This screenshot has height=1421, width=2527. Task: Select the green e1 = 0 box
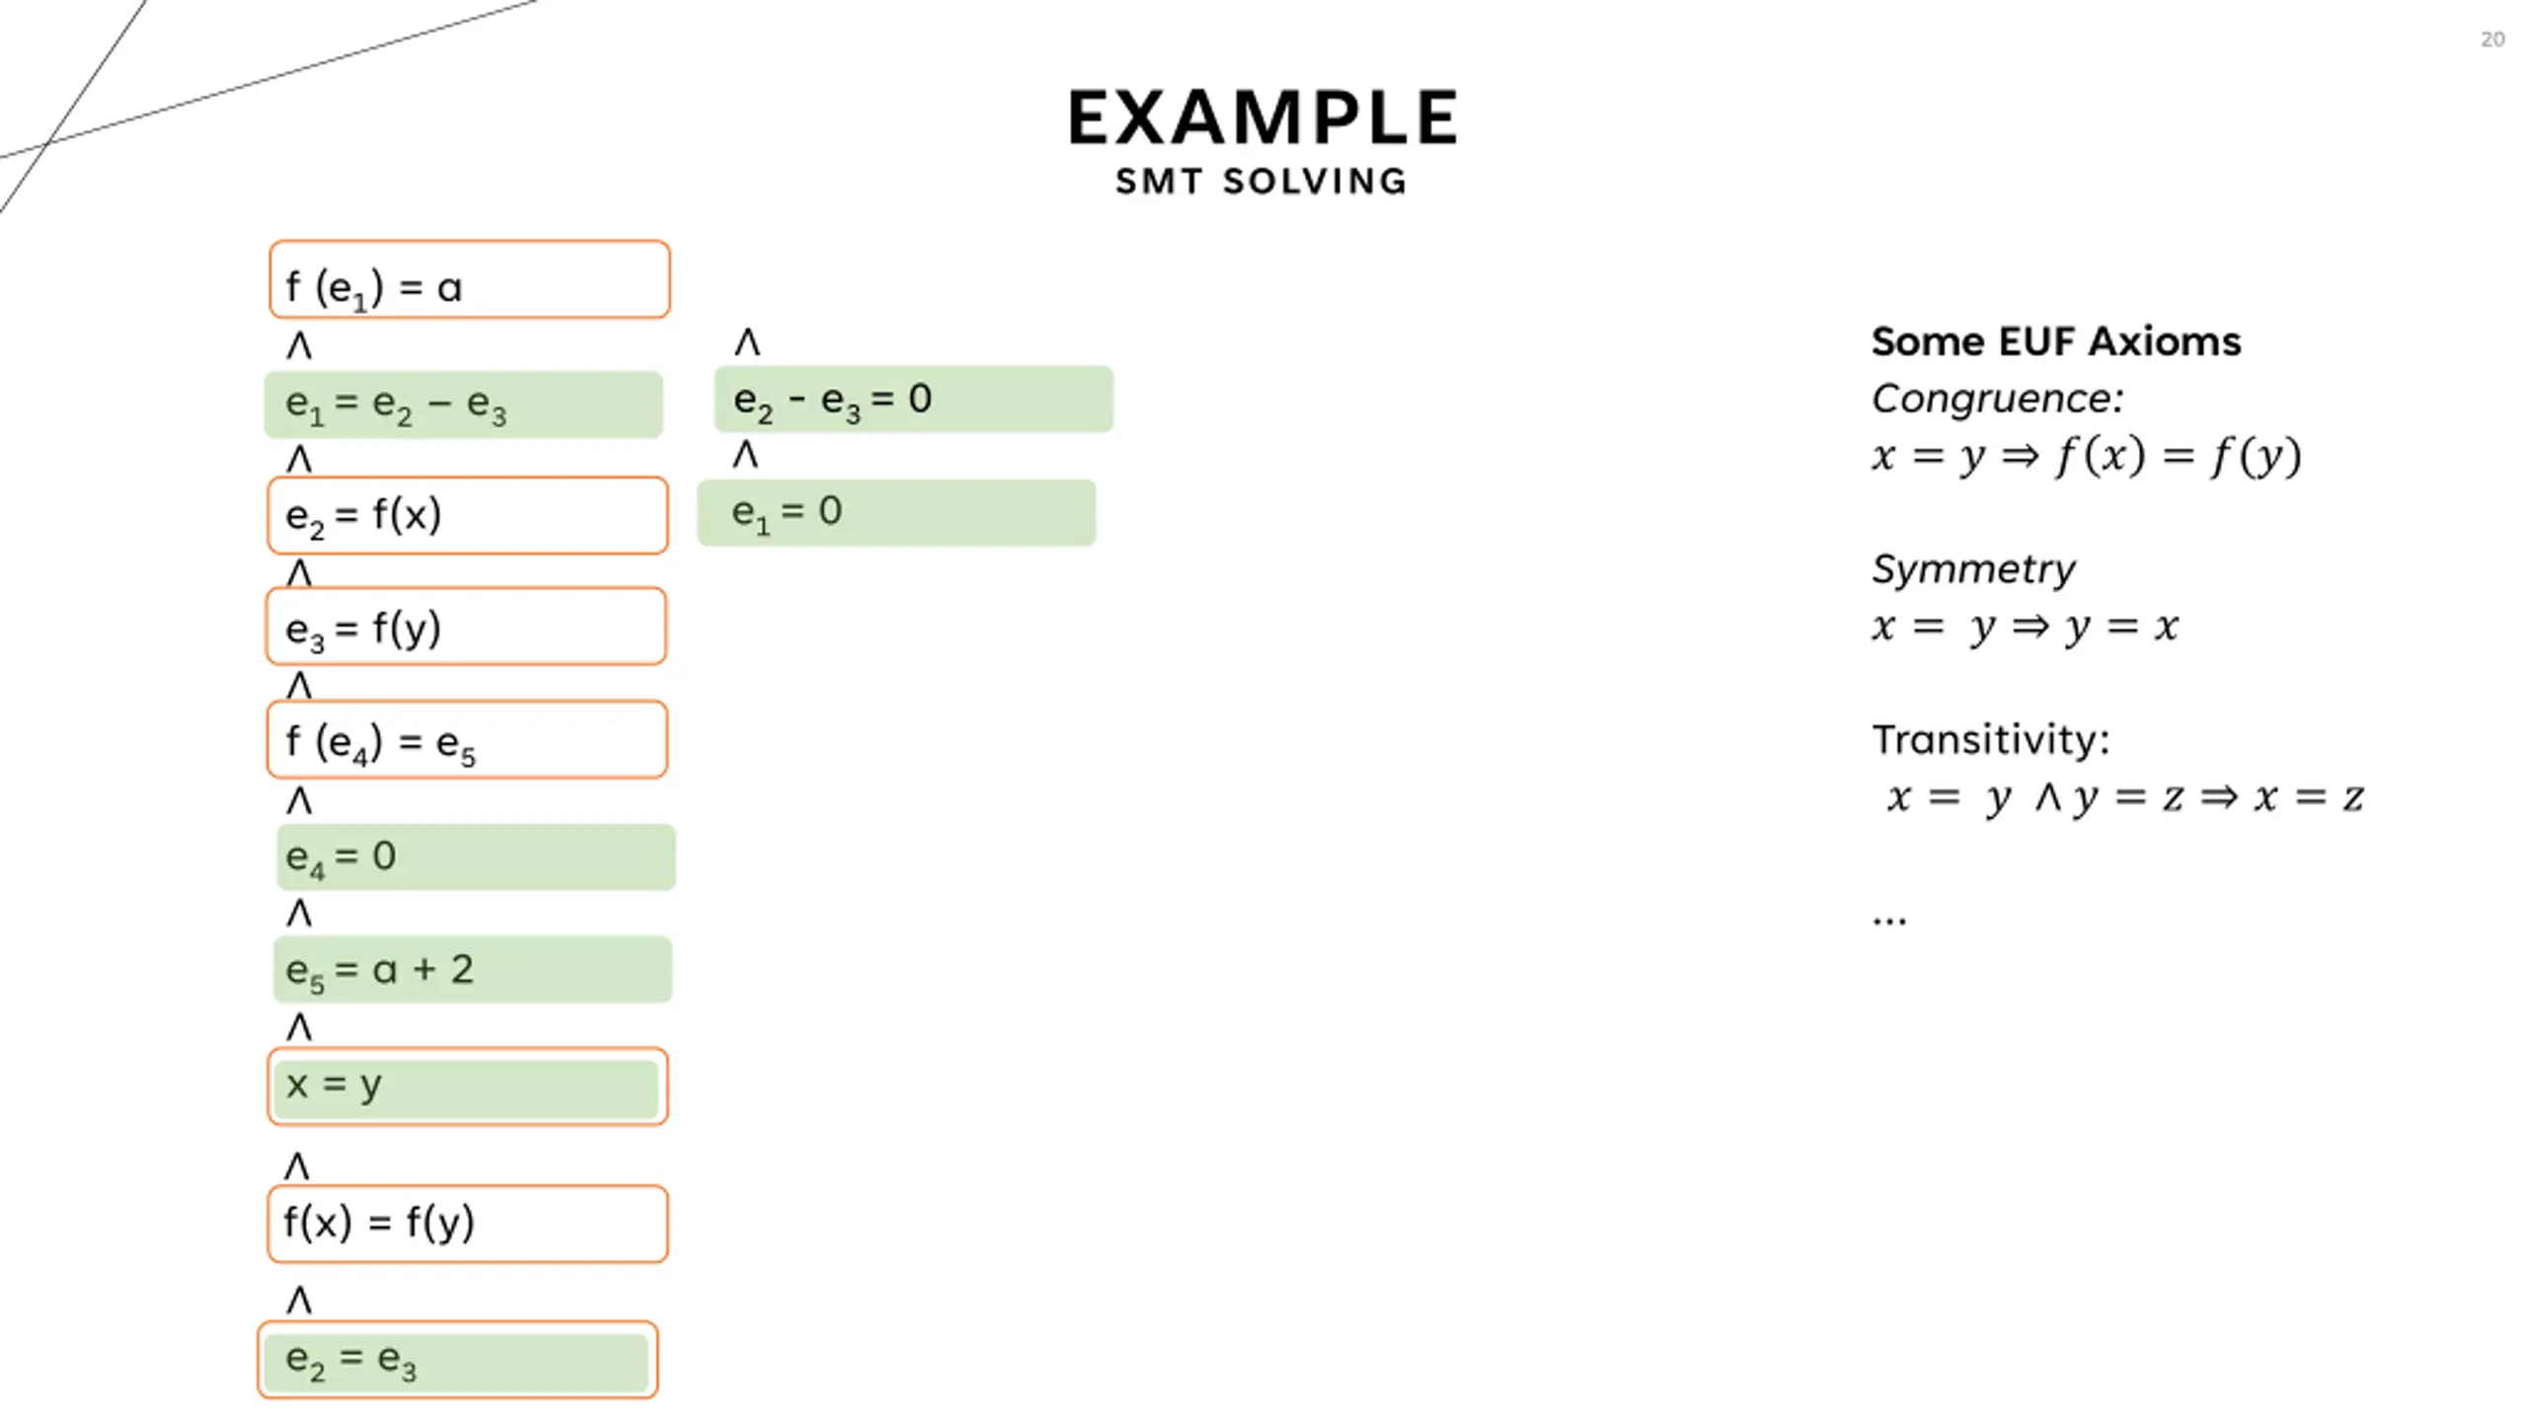pyautogui.click(x=897, y=512)
